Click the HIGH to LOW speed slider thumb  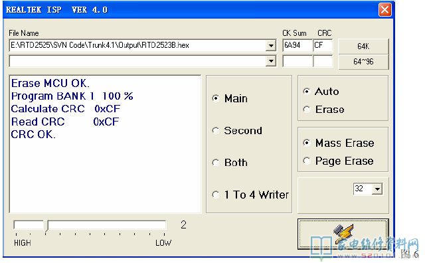(46, 226)
